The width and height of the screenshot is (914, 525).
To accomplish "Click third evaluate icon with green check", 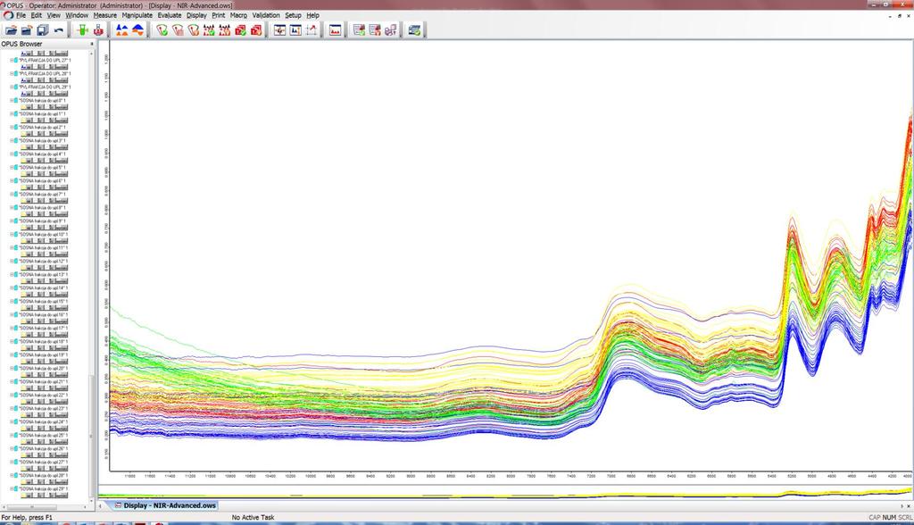I will click(193, 29).
